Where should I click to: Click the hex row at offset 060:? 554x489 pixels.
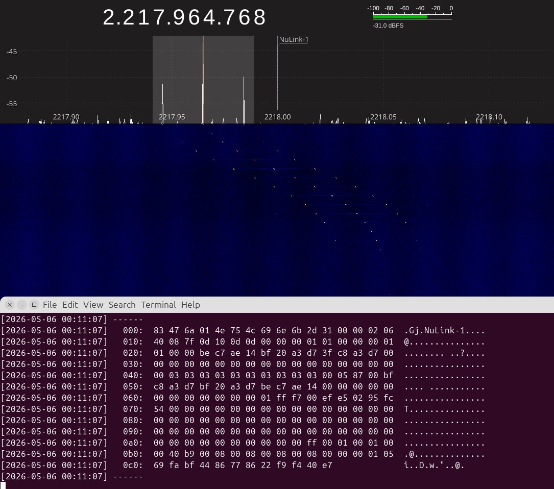pyautogui.click(x=243, y=398)
